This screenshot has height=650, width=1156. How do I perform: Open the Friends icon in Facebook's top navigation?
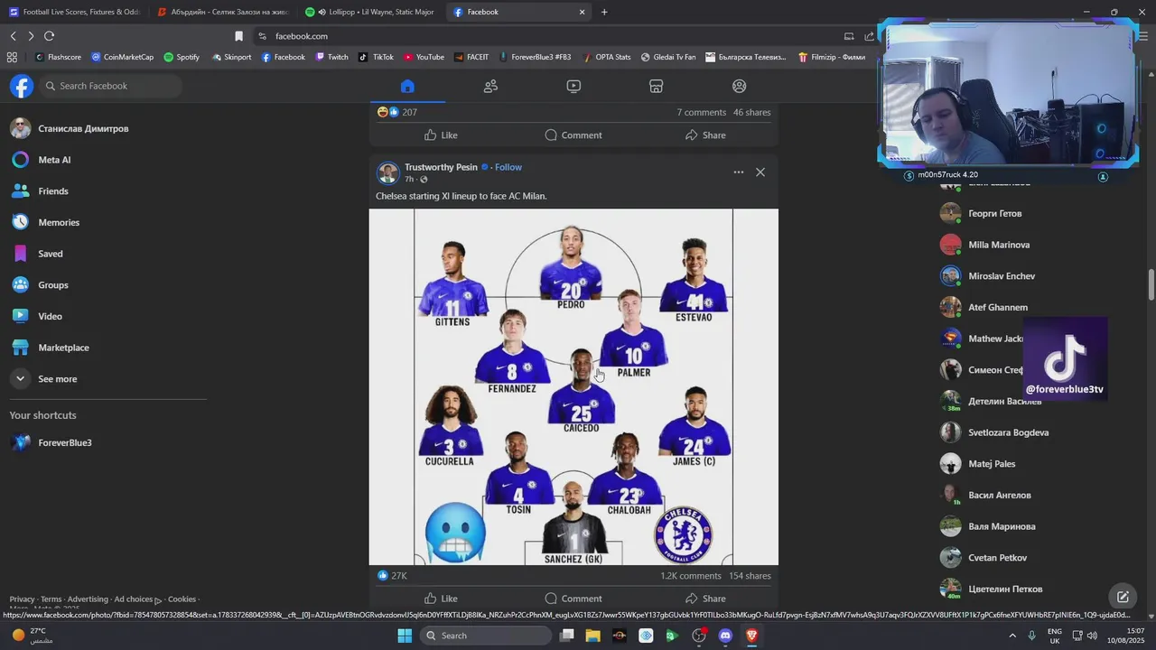pyautogui.click(x=490, y=86)
